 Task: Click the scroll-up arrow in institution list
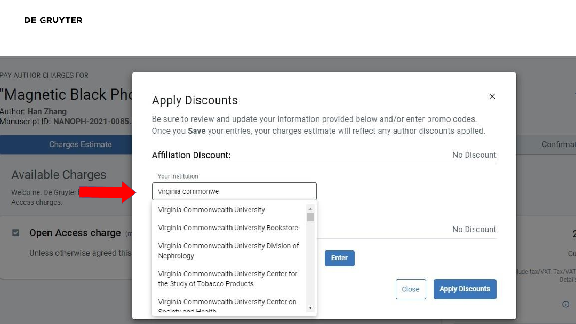coord(310,208)
